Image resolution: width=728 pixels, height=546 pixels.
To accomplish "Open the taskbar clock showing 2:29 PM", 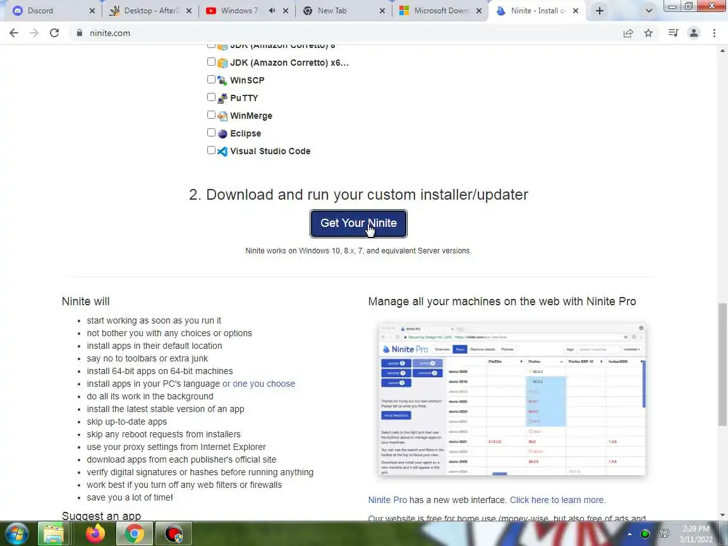I will point(696,534).
